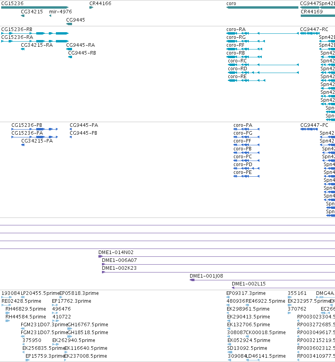
Task: Click the coro-RE transcript label
Action: (x=237, y=77)
